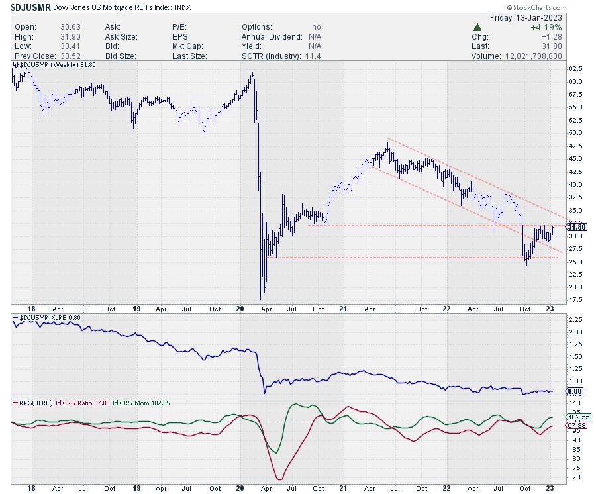Click the 0.80 ratio tag on axis
596x494 pixels.
[x=575, y=391]
